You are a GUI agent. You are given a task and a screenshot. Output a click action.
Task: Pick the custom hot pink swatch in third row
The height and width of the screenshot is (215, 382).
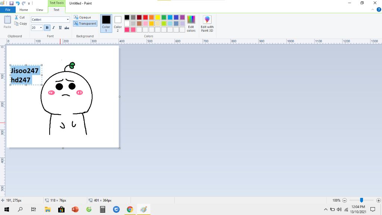click(127, 30)
